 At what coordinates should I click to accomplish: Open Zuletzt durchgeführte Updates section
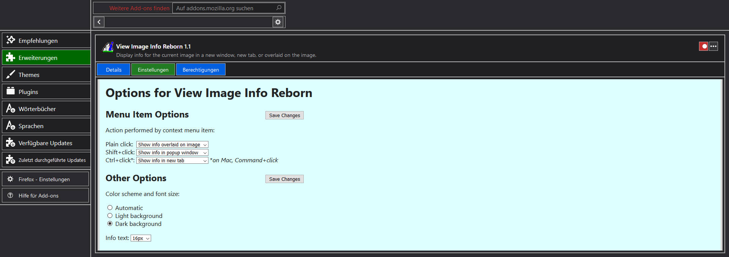coord(46,160)
